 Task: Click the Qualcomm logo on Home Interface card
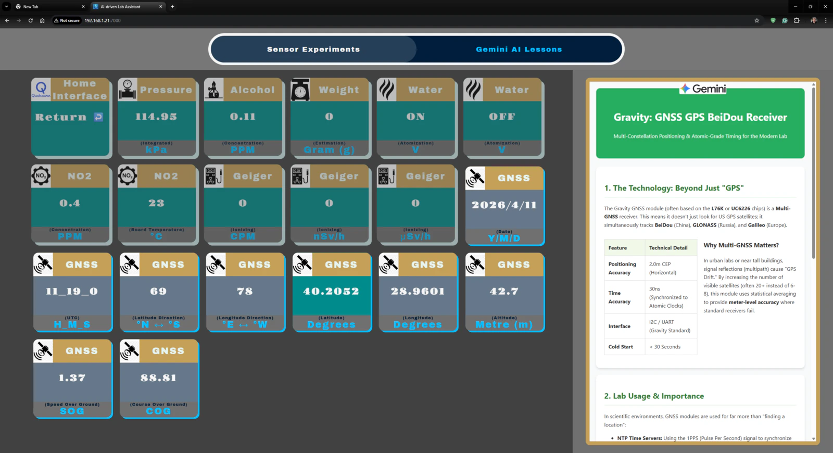(x=41, y=89)
